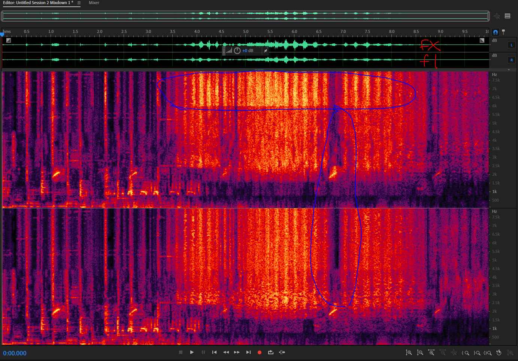The width and height of the screenshot is (518, 361).
Task: Adjust the HUD gain knob +0 dB
Action: pyautogui.click(x=237, y=51)
